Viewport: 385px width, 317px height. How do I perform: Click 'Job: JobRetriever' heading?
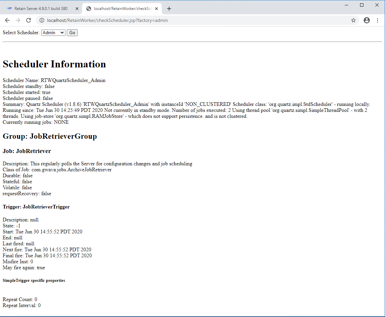[27, 151]
